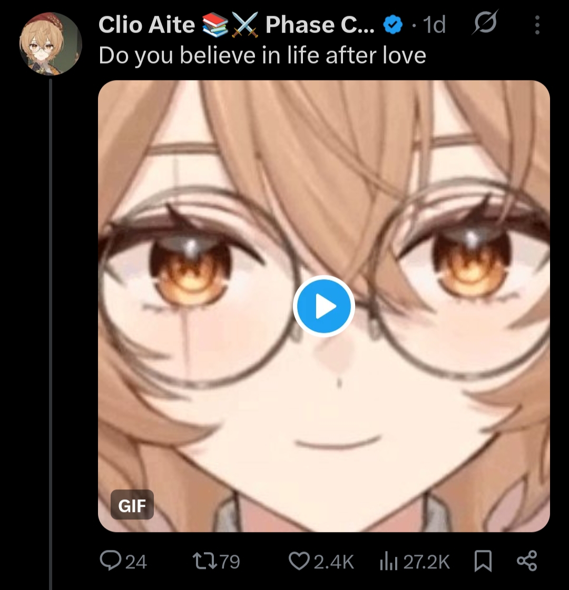The image size is (569, 590).
Task: Toggle the bookmark icon
Action: point(483,560)
